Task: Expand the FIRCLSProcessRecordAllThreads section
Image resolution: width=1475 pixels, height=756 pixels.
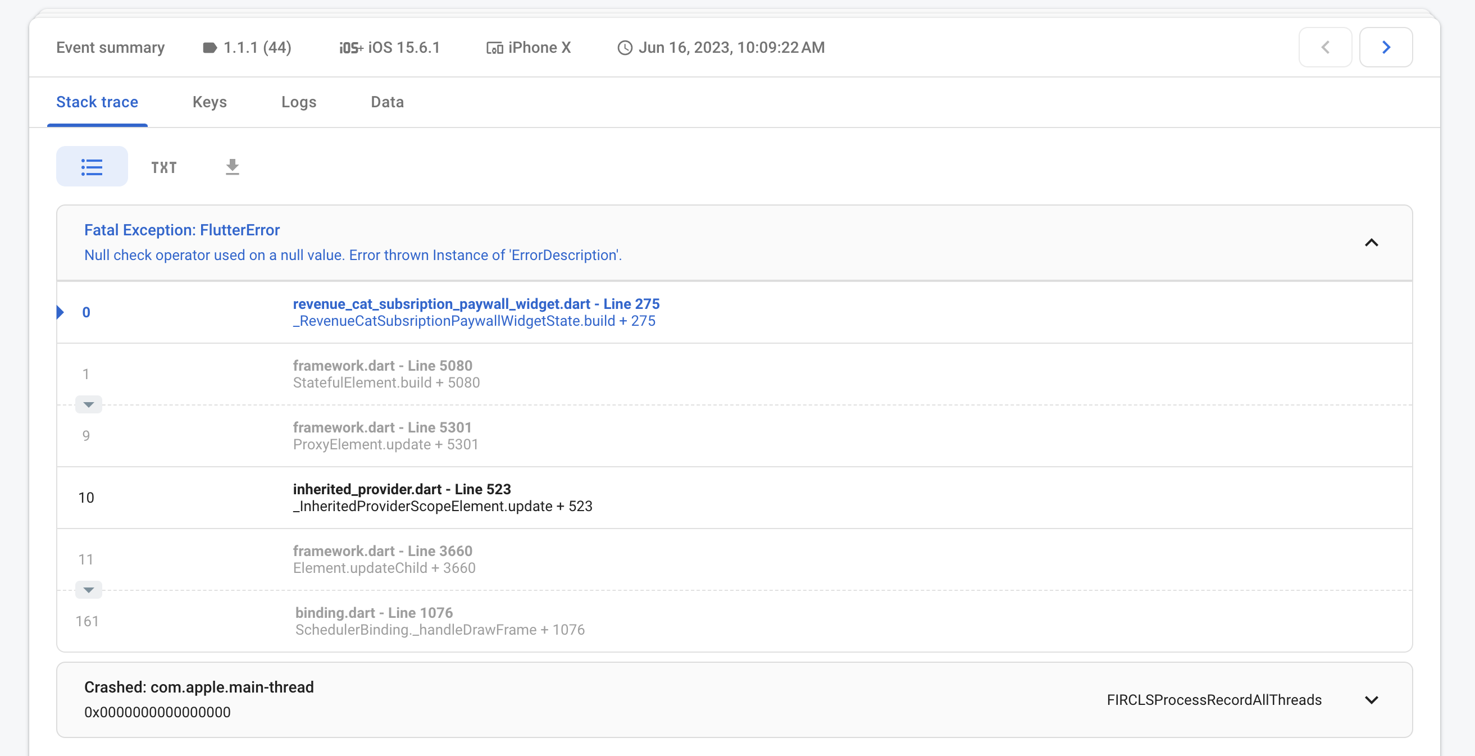Action: tap(1371, 700)
